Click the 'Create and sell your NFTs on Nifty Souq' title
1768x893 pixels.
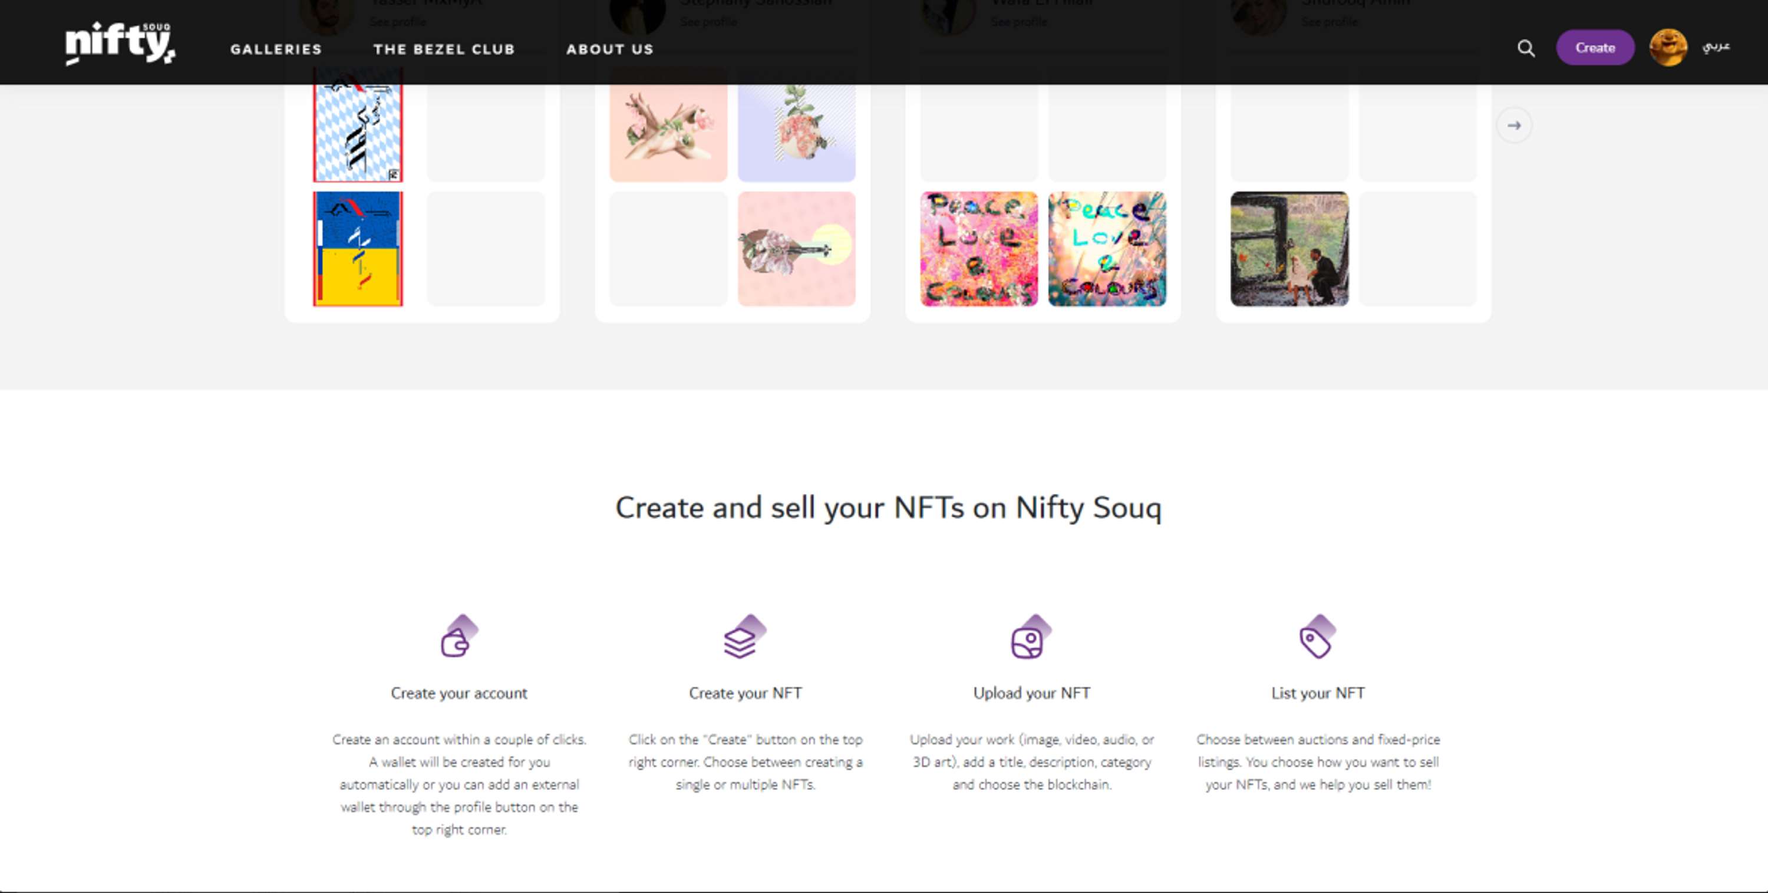pyautogui.click(x=888, y=509)
